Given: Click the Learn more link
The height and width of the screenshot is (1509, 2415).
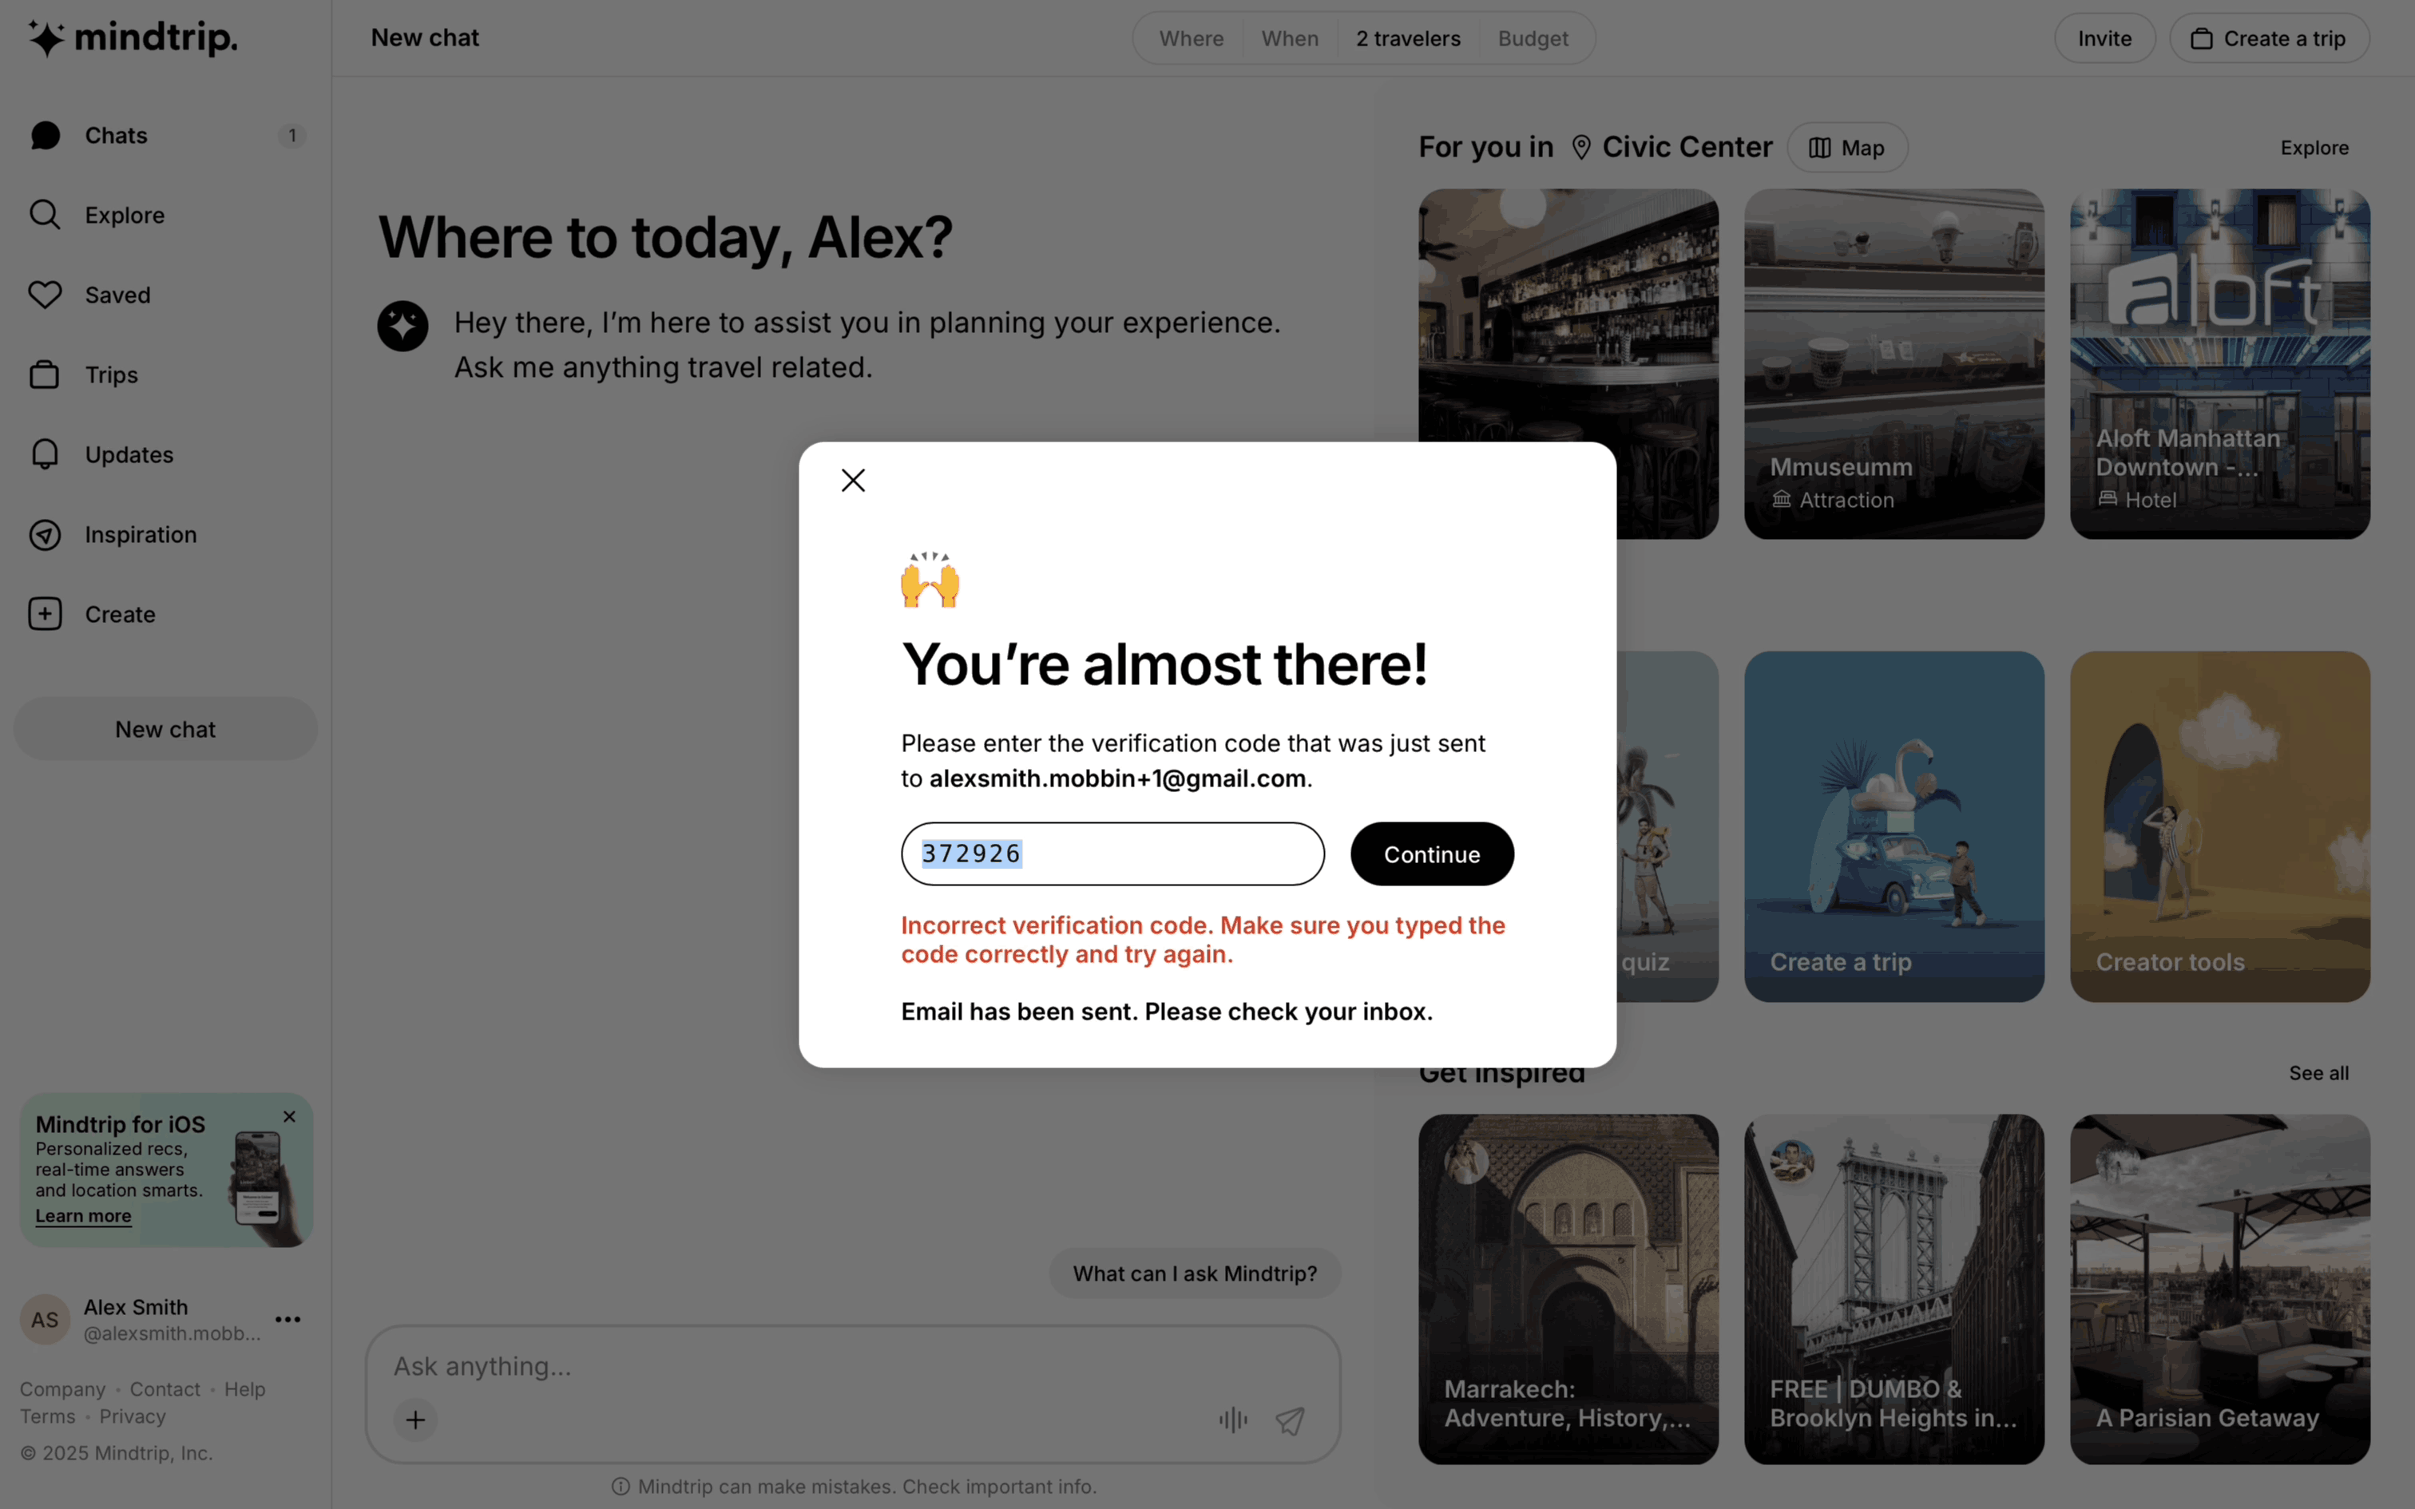Looking at the screenshot, I should click(x=84, y=1215).
